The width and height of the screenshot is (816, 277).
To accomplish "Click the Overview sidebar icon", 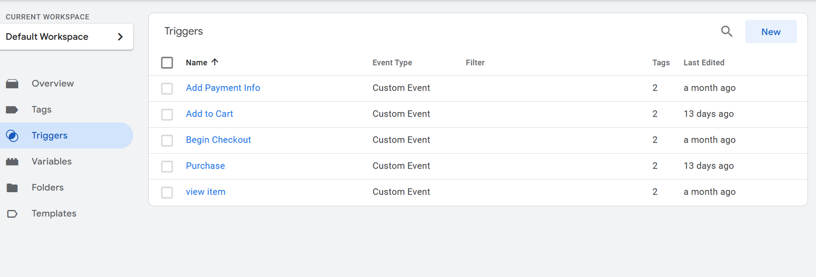I will tap(12, 84).
